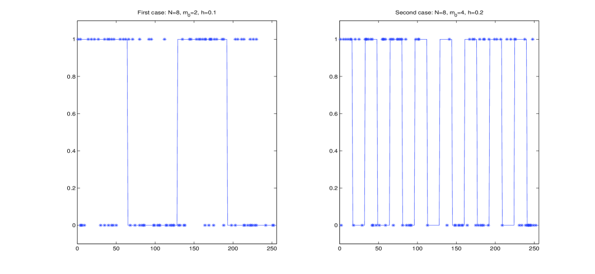Click the left plot's x-axis label 150
This screenshot has height=274, width=595.
click(194, 250)
